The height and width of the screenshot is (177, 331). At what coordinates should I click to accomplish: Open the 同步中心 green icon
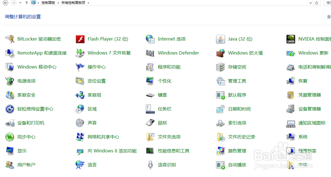(10, 137)
